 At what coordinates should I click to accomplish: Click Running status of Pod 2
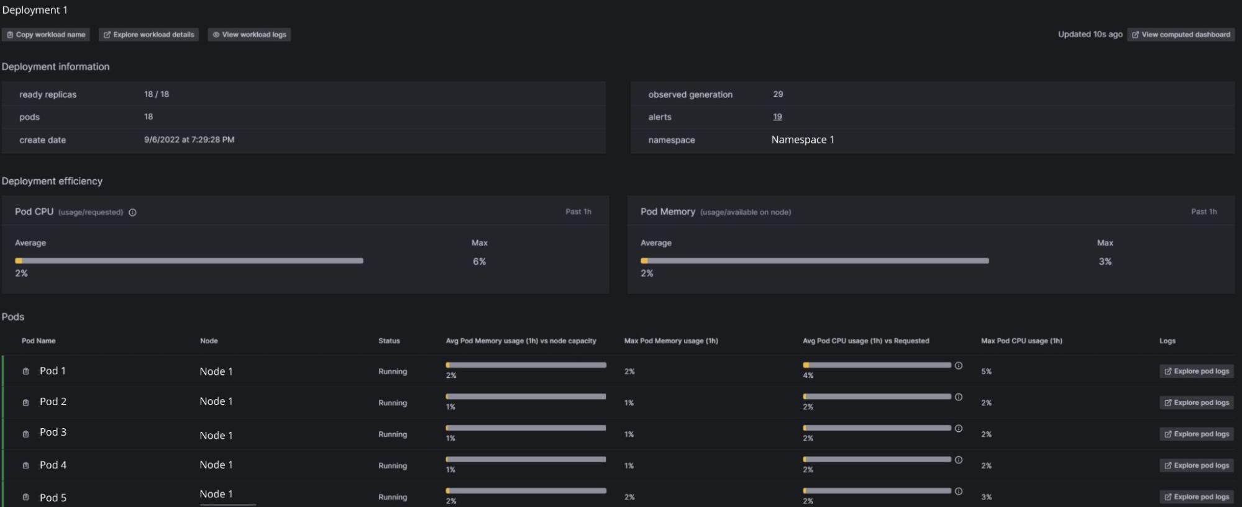[x=393, y=403]
